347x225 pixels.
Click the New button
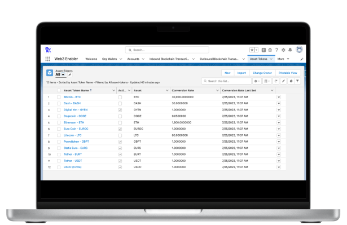click(x=228, y=73)
